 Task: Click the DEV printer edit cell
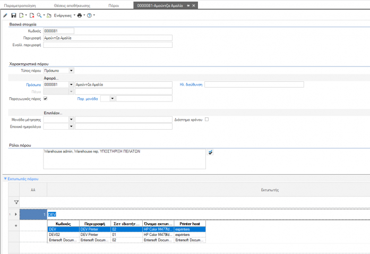pyautogui.click(x=209, y=215)
